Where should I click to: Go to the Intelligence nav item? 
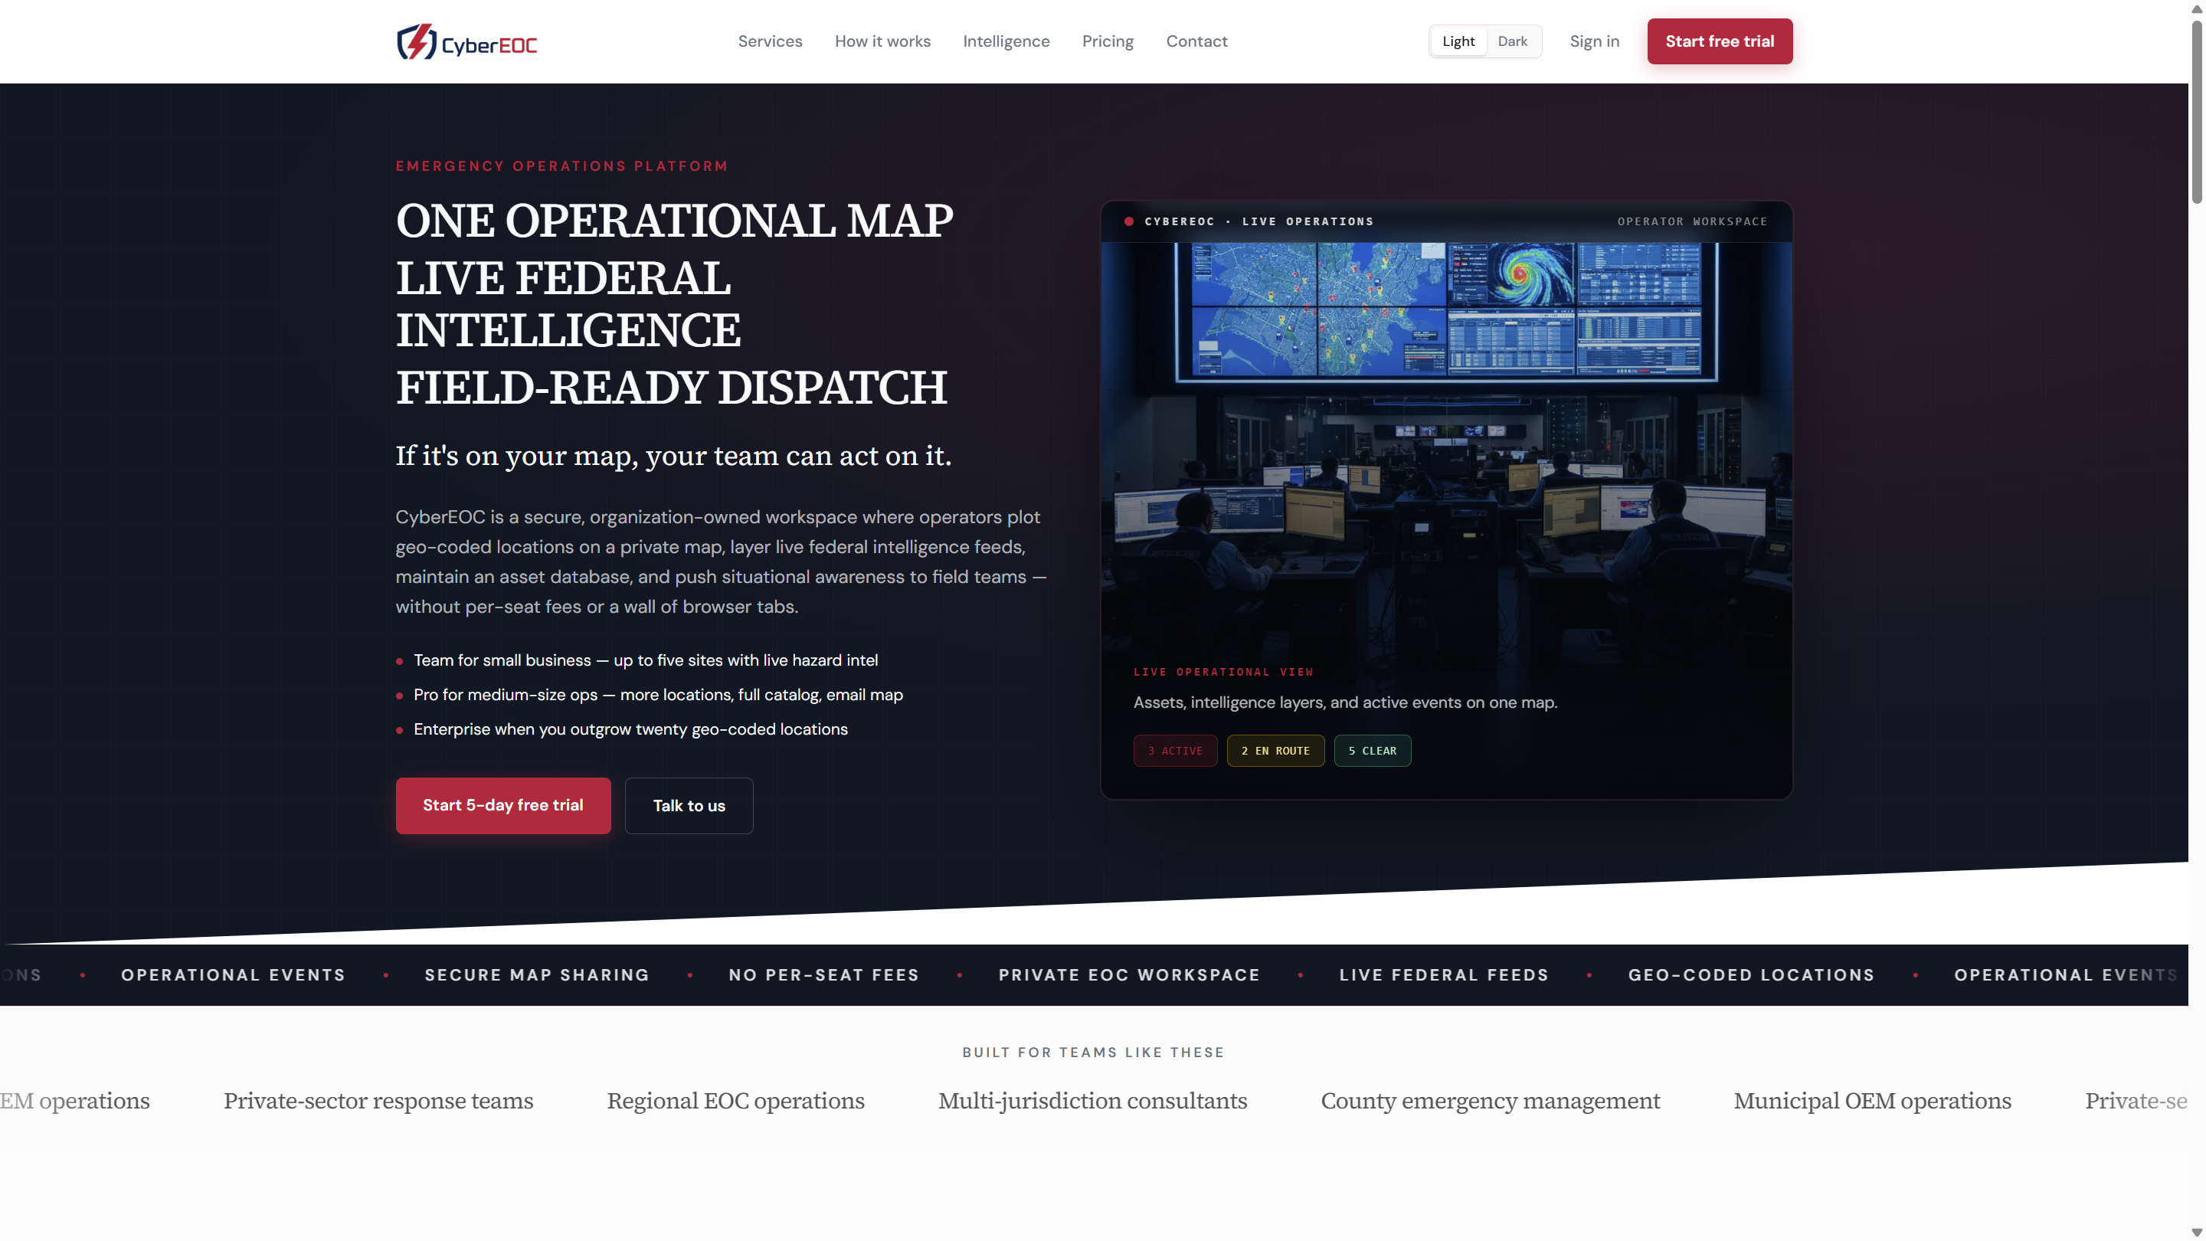point(1006,41)
